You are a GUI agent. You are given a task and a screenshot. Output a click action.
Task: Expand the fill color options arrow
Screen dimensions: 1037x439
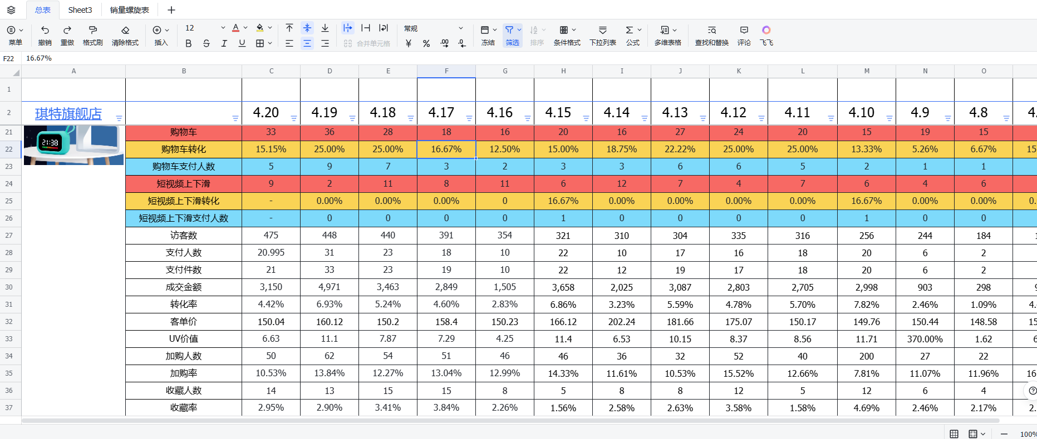[270, 28]
